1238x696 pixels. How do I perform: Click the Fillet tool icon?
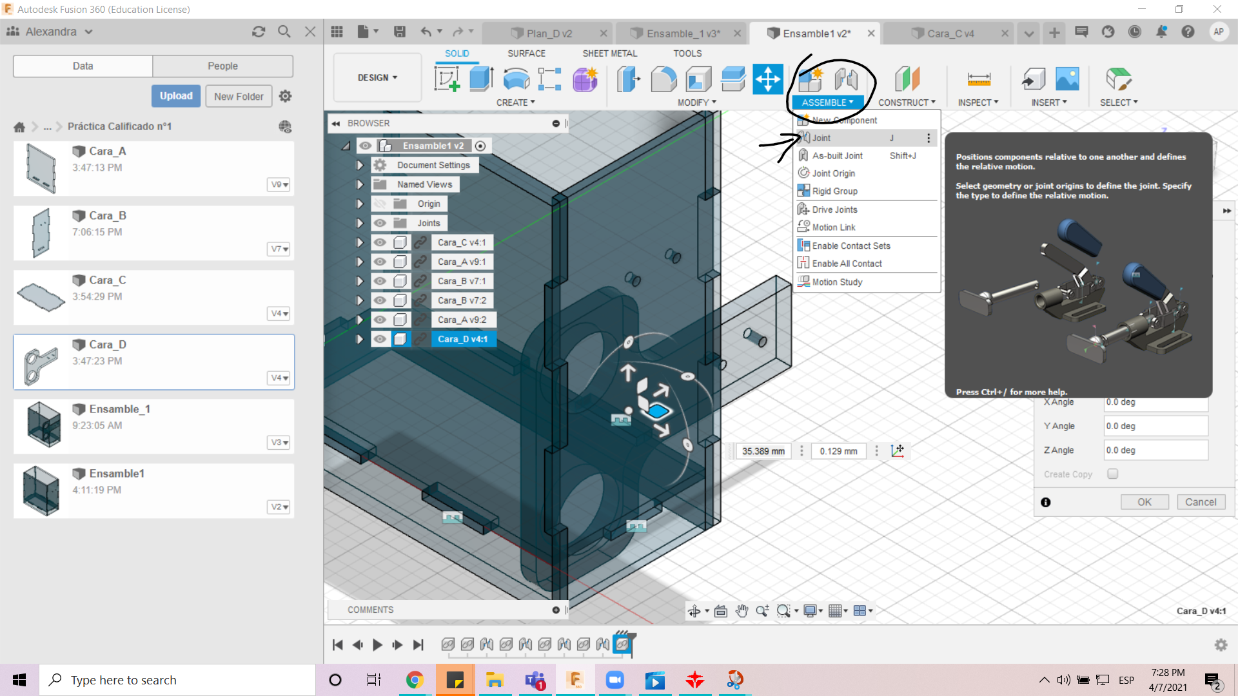(x=663, y=79)
